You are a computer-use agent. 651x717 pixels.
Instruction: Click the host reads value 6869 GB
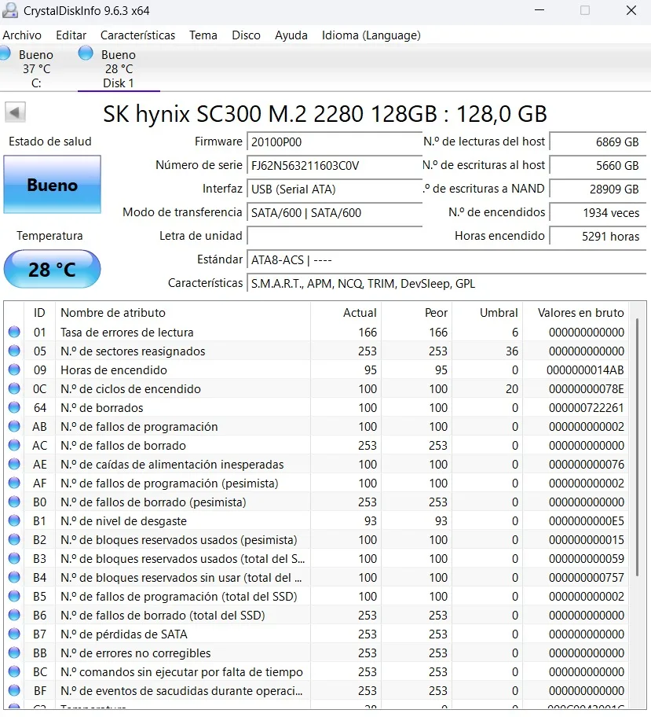click(598, 142)
